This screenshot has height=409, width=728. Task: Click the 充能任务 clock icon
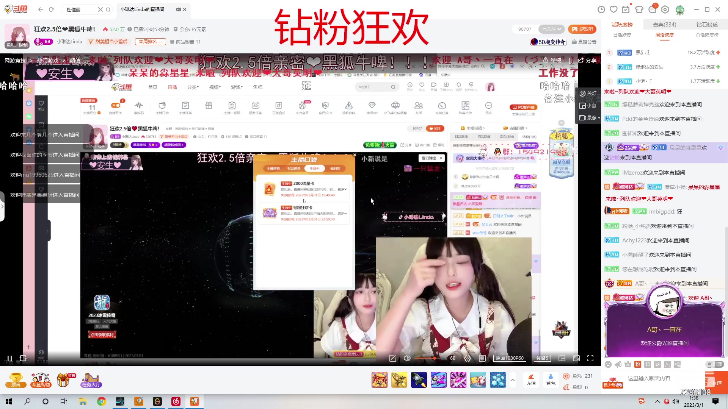tap(442, 107)
